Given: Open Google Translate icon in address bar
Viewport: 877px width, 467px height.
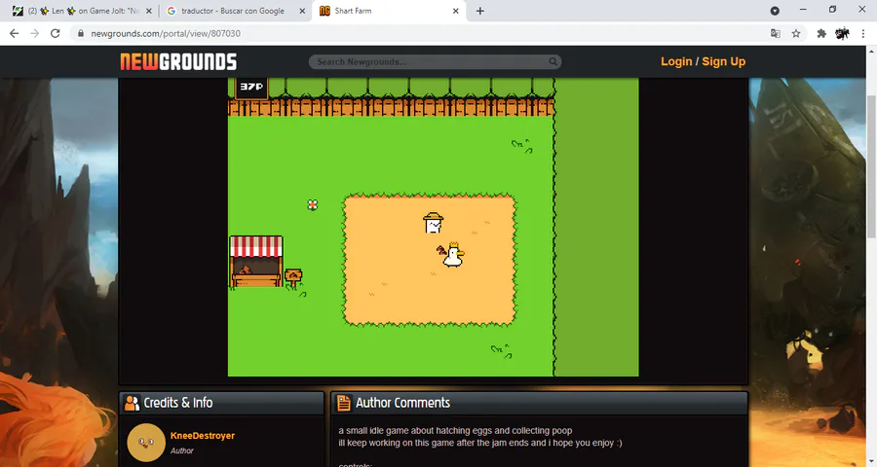Looking at the screenshot, I should (776, 33).
